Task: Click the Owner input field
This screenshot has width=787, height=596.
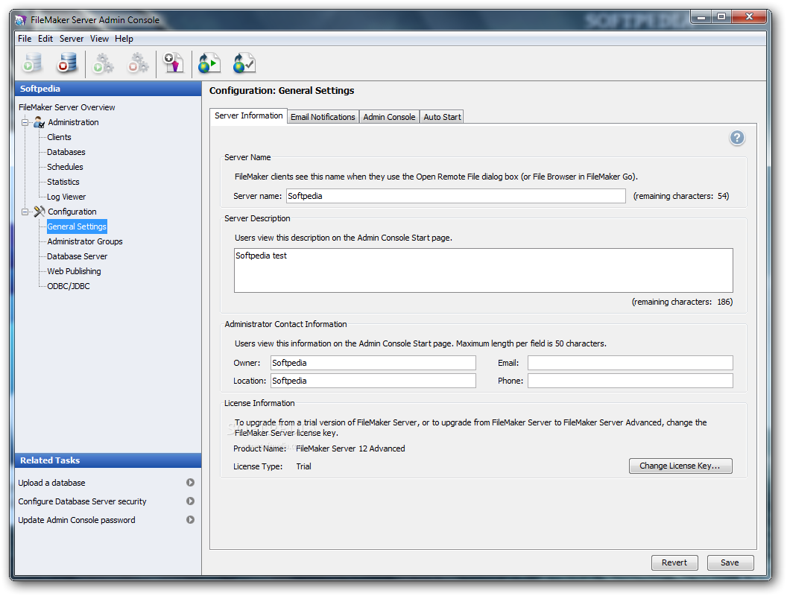Action: pos(373,363)
